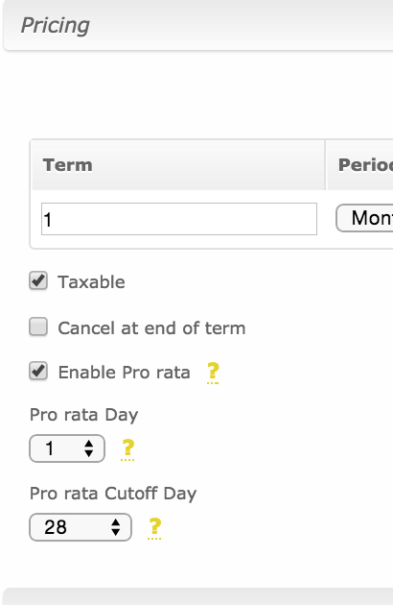Open the help tooltip for Pro rata Cutoff Day

tap(154, 528)
